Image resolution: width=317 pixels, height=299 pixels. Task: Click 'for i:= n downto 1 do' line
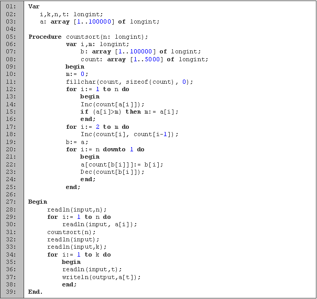click(105, 150)
